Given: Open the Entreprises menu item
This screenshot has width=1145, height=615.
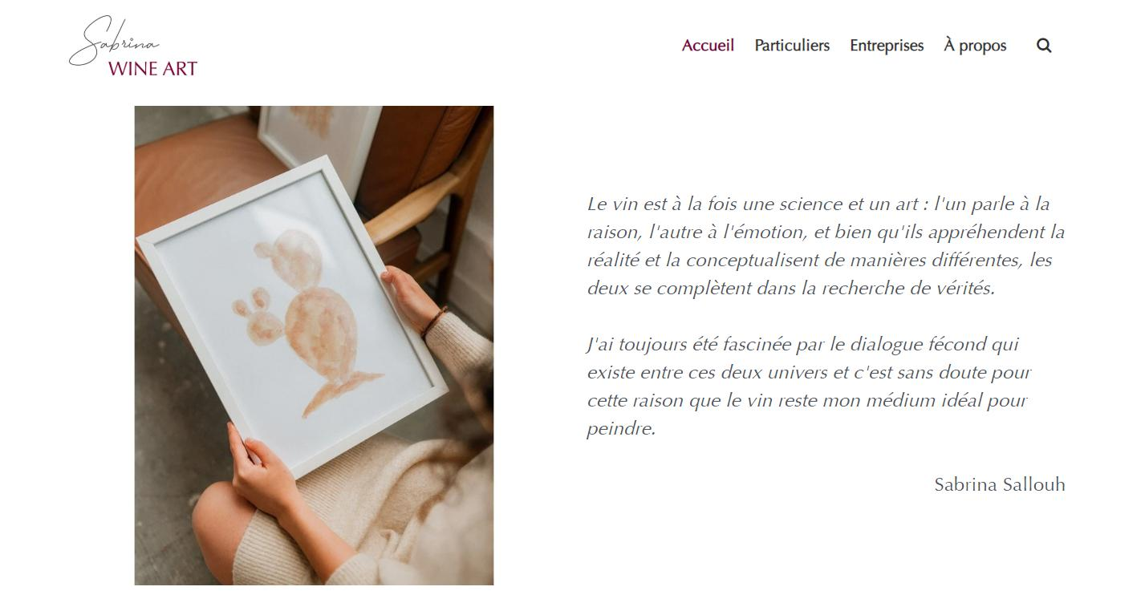Looking at the screenshot, I should (887, 46).
